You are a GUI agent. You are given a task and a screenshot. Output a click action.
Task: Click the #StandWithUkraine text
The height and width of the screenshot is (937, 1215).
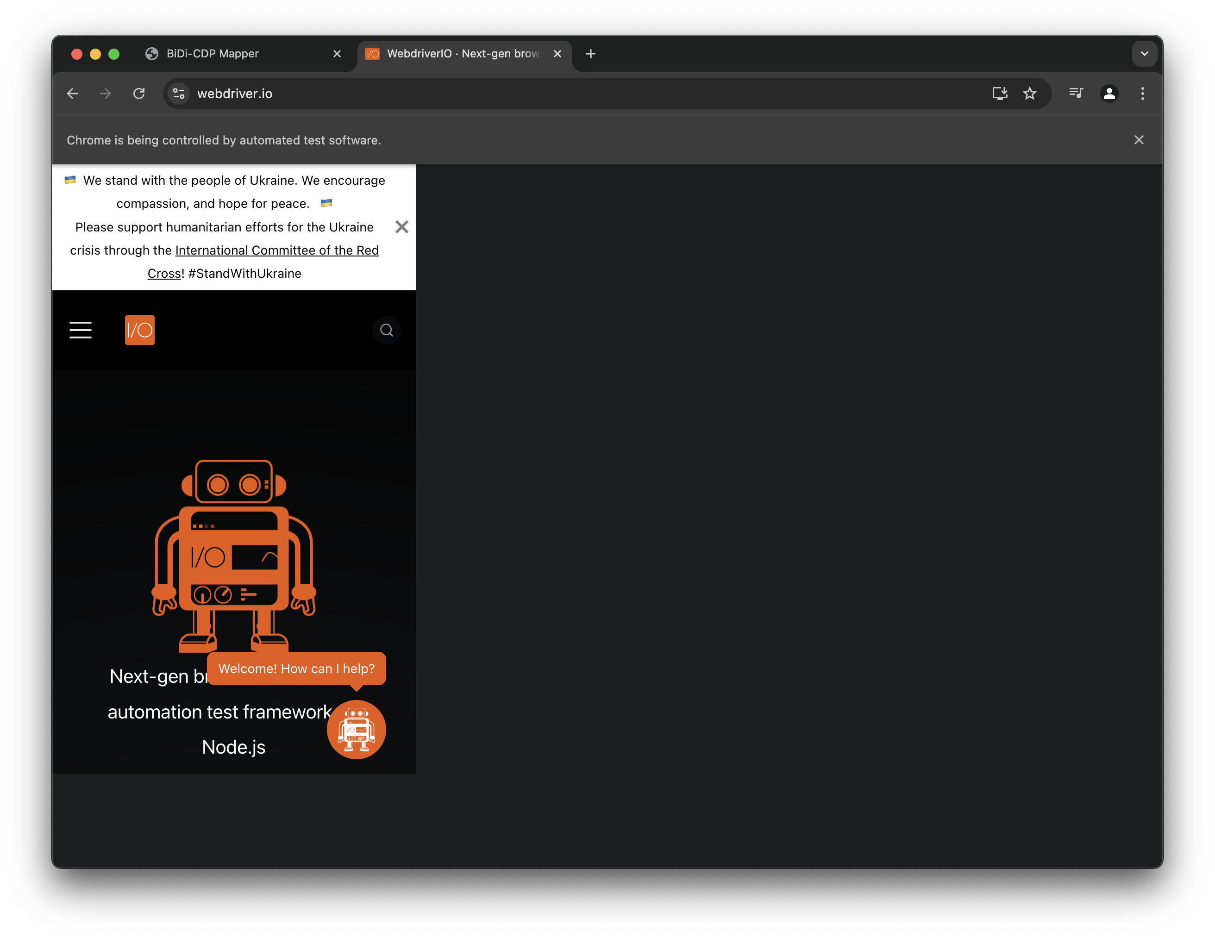coord(245,273)
